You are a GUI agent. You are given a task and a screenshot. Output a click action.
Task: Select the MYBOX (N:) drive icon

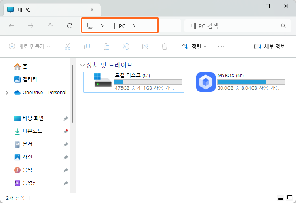206,82
